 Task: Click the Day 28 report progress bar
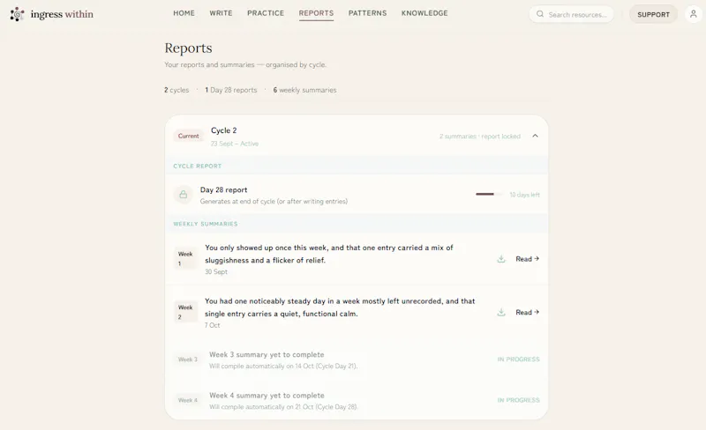pyautogui.click(x=489, y=195)
